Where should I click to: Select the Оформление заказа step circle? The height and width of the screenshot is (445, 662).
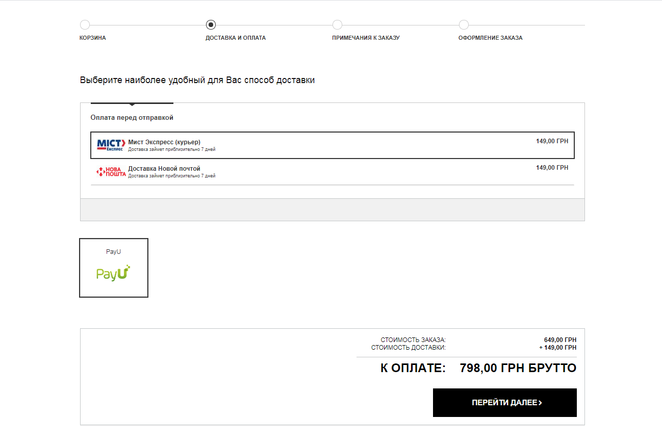[463, 25]
